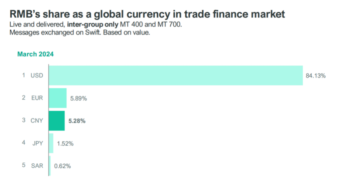Image resolution: width=342 pixels, height=187 pixels.
Task: Click the 5.89% value label
Action: point(79,98)
